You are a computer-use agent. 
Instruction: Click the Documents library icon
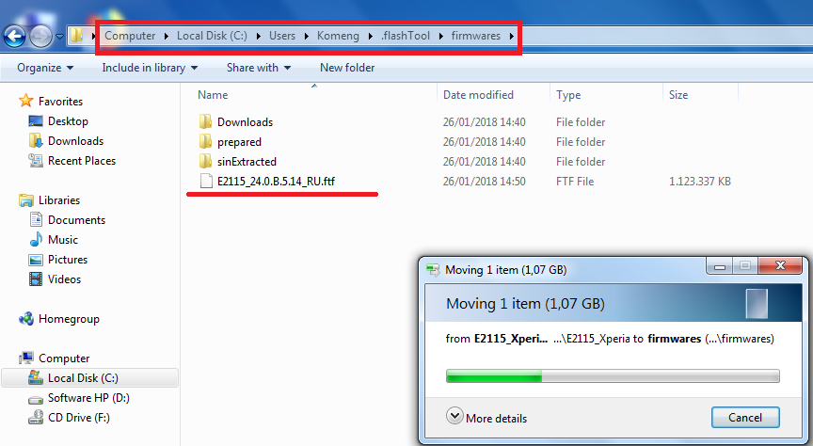(36, 220)
